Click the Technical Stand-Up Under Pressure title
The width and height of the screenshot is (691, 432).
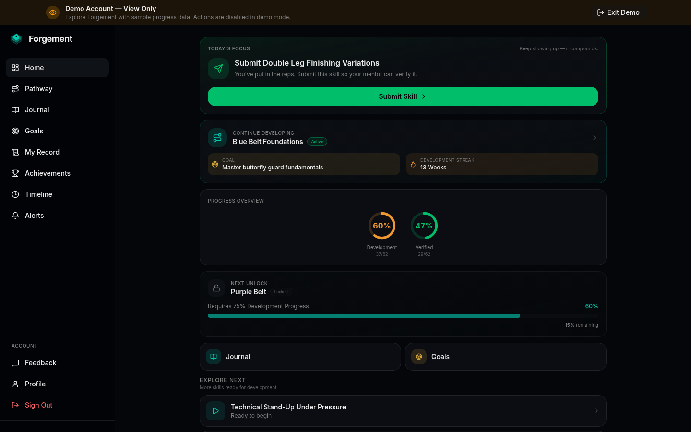click(x=288, y=407)
